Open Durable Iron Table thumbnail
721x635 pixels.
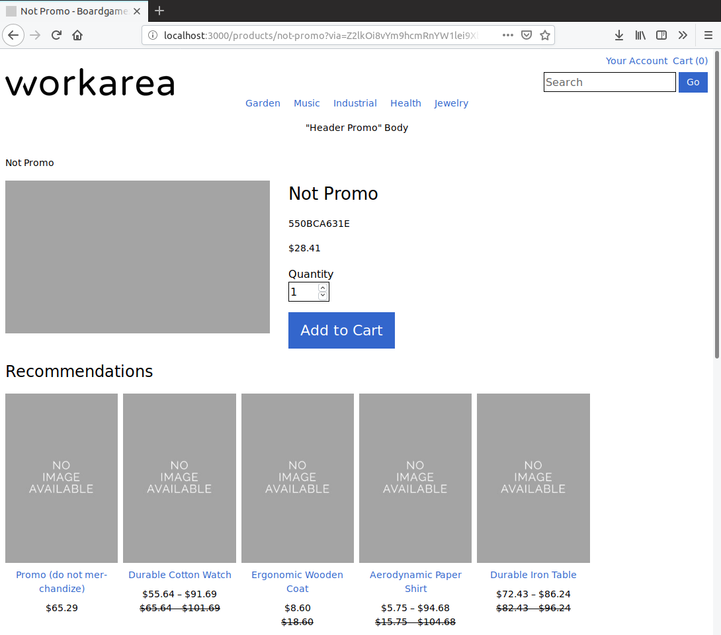point(533,478)
